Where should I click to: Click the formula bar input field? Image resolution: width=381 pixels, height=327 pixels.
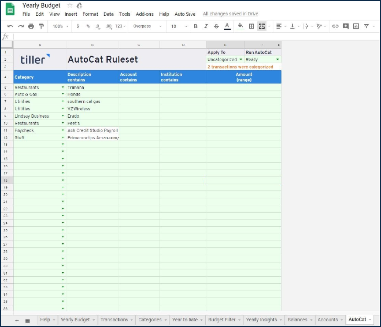[x=193, y=37]
